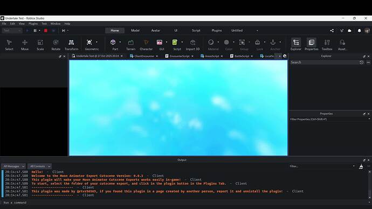Toggle the Properties panel button
This screenshot has height=209, width=372.
click(311, 45)
